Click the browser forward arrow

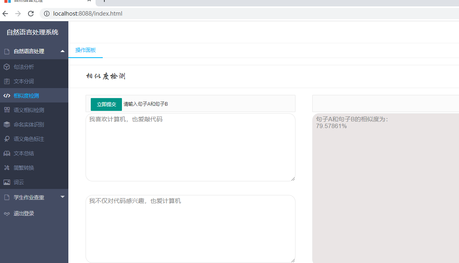pos(18,14)
